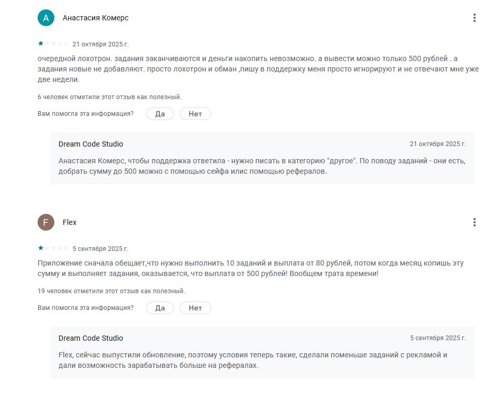Click Анастасия Комерс profile avatar icon
496x396 pixels.
46,17
